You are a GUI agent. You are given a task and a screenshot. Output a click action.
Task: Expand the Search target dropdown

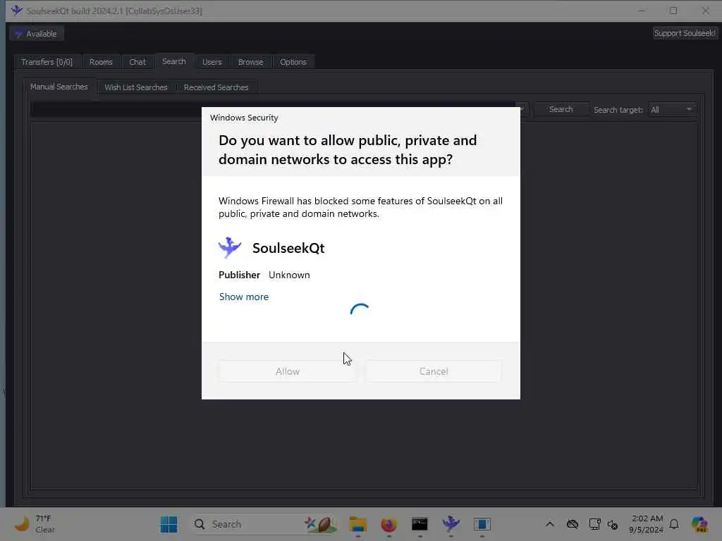click(671, 109)
